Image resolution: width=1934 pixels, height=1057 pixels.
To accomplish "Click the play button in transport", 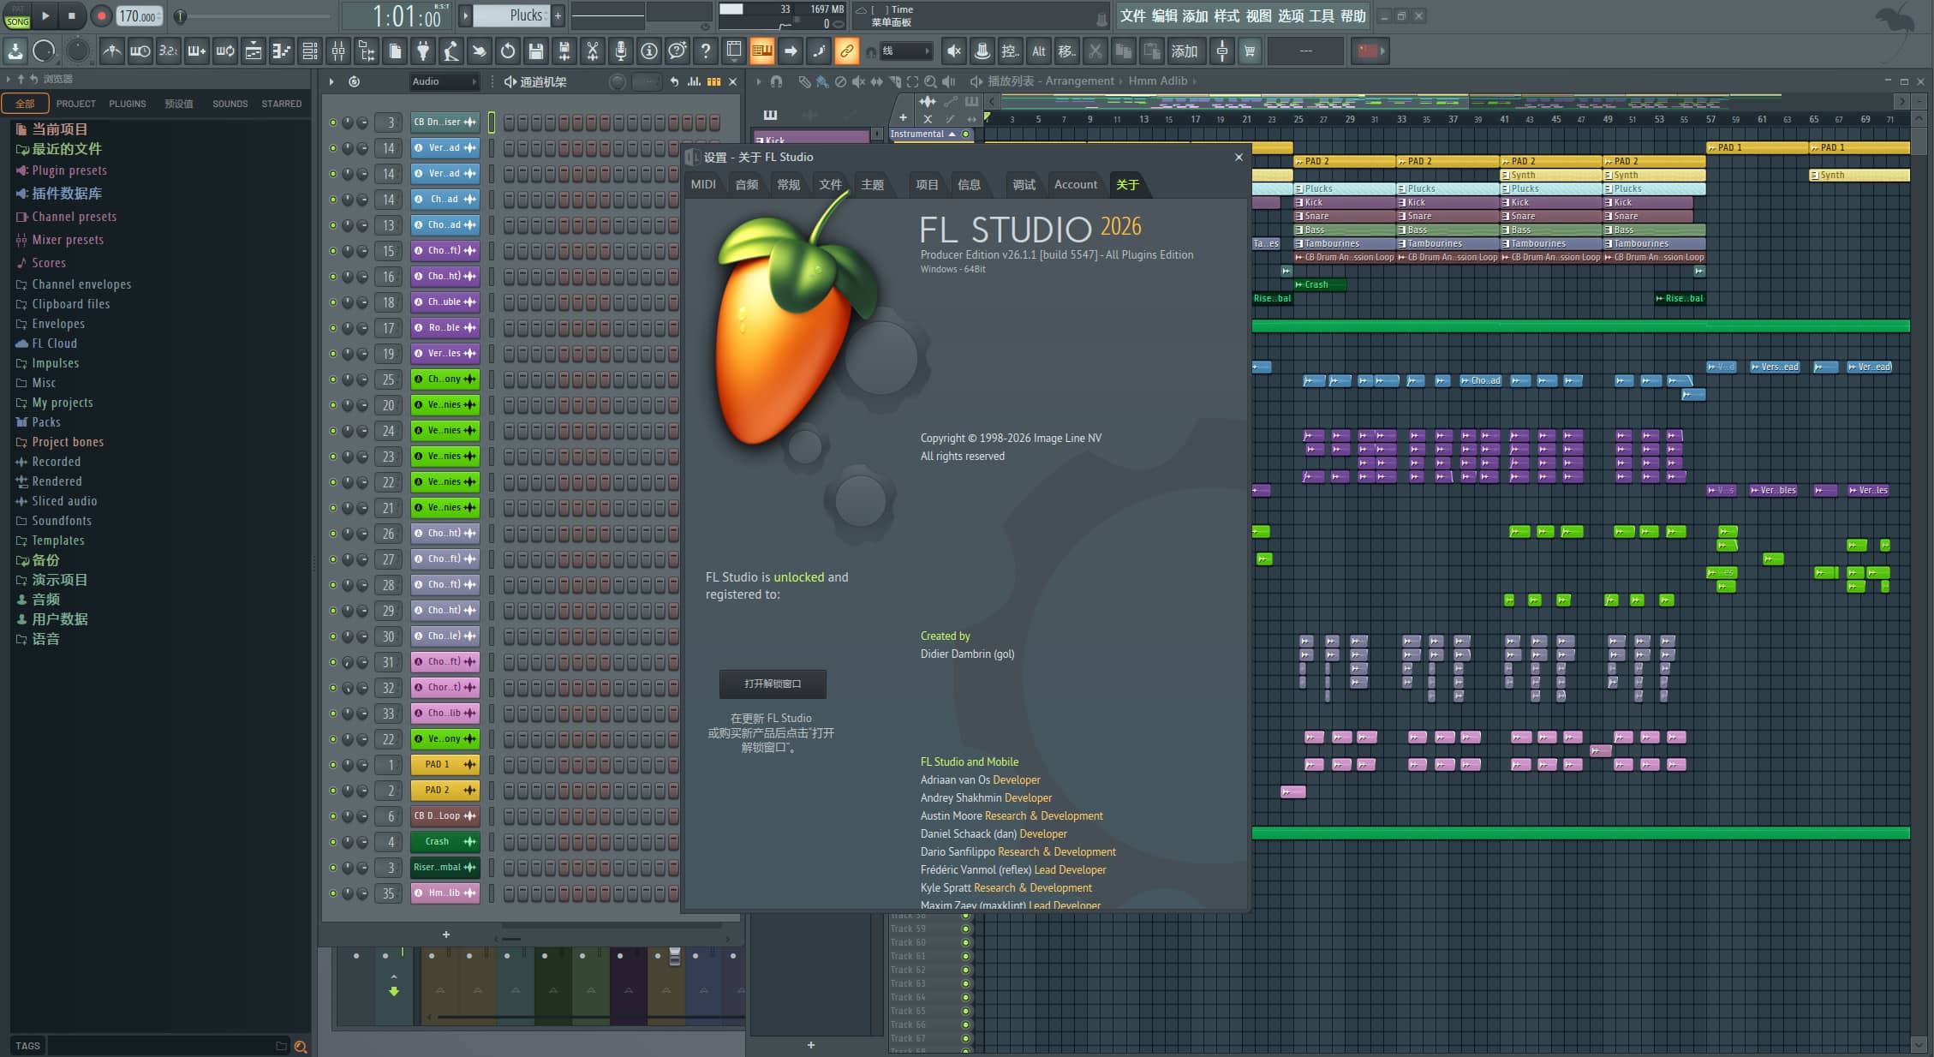I will point(45,15).
